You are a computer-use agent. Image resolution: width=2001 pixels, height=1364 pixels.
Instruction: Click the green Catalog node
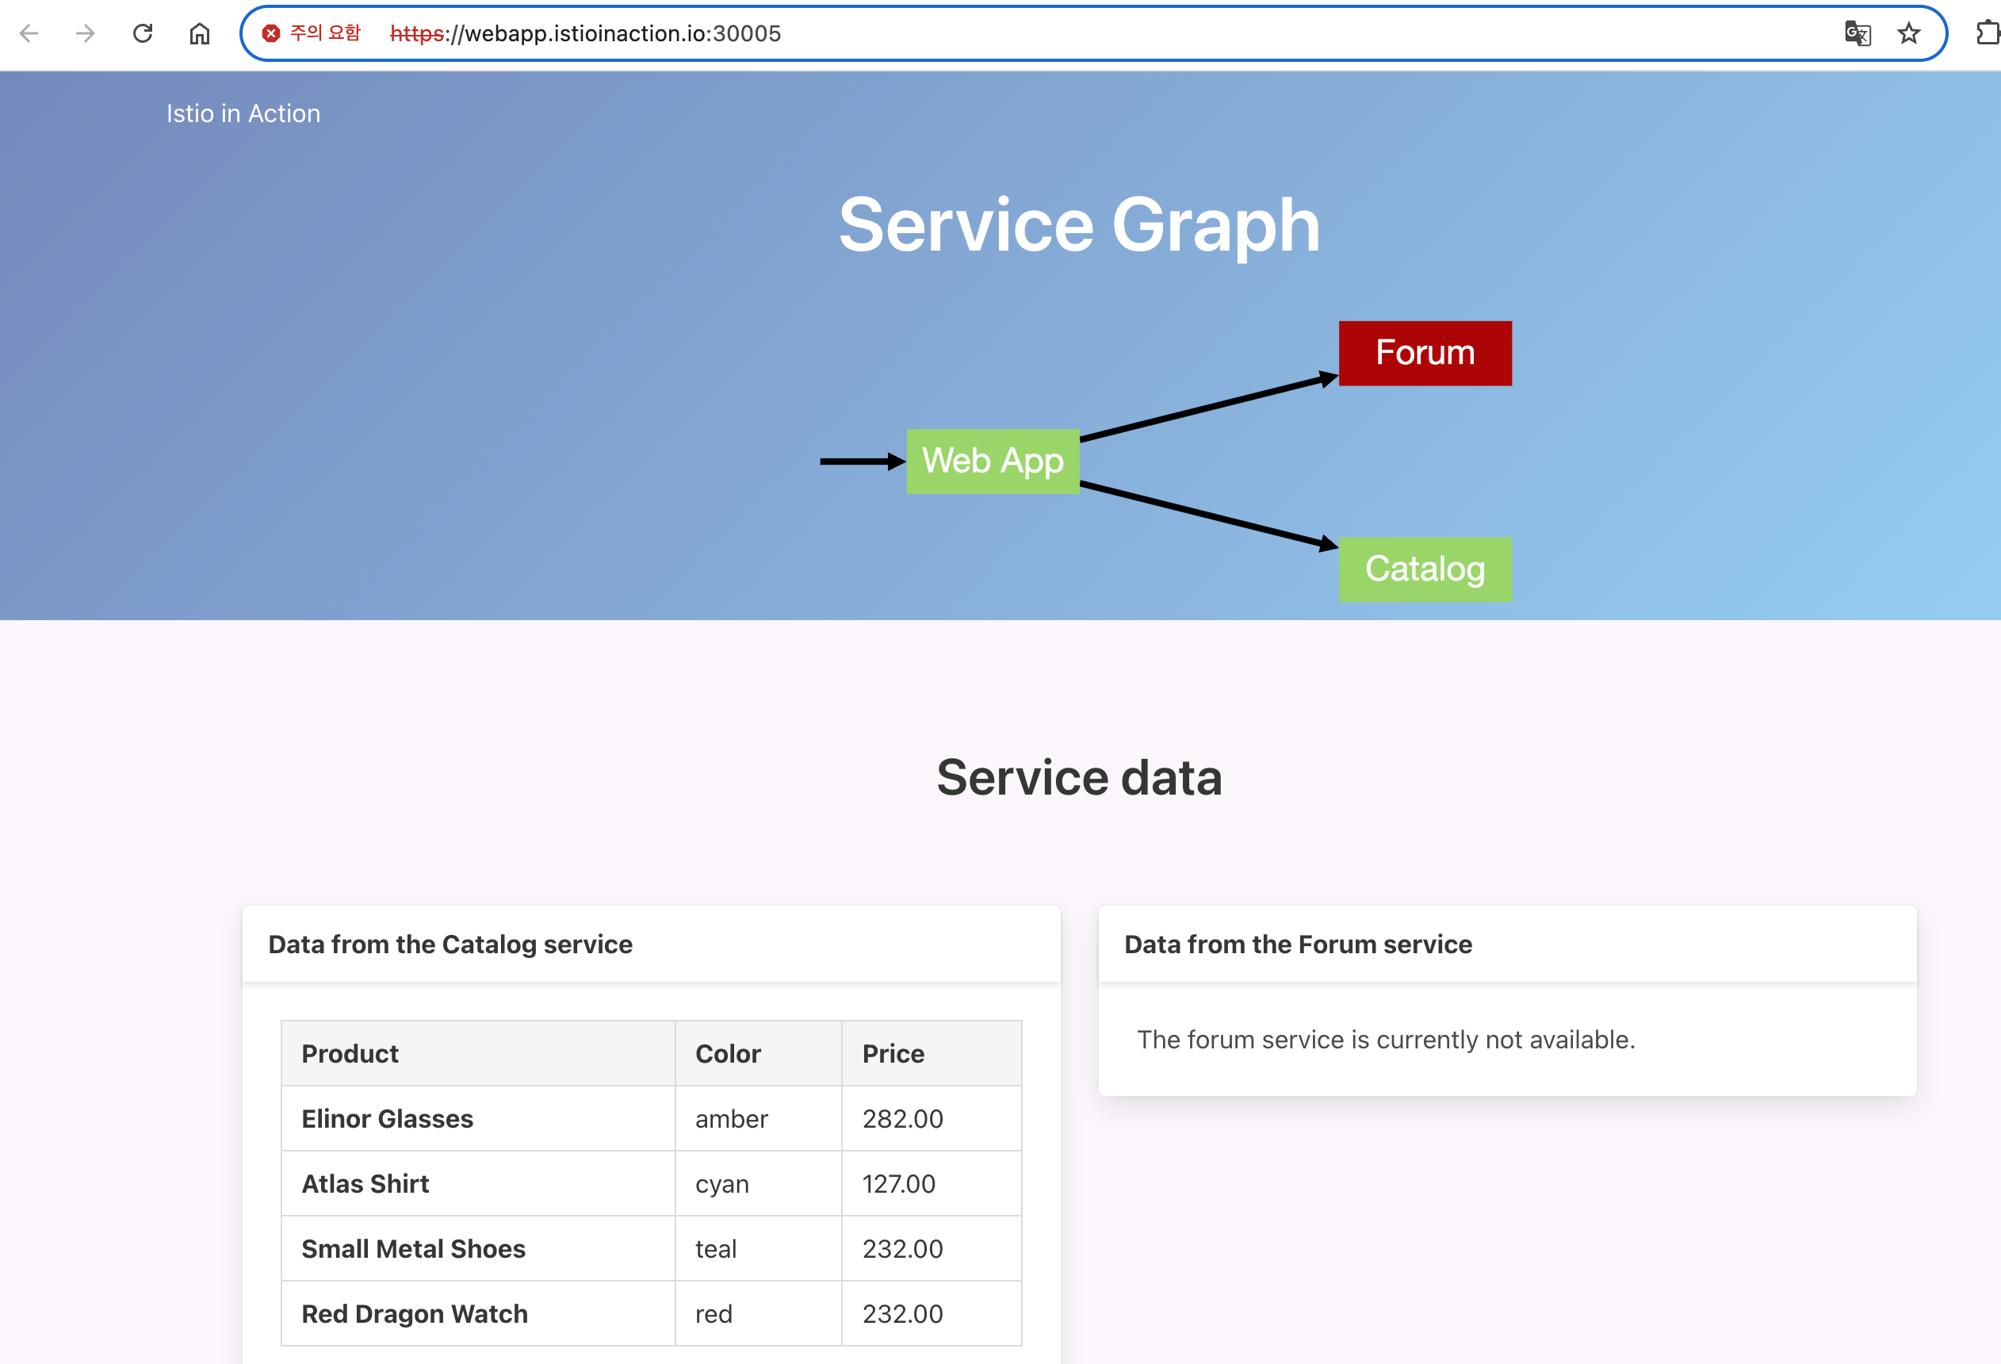coord(1425,569)
